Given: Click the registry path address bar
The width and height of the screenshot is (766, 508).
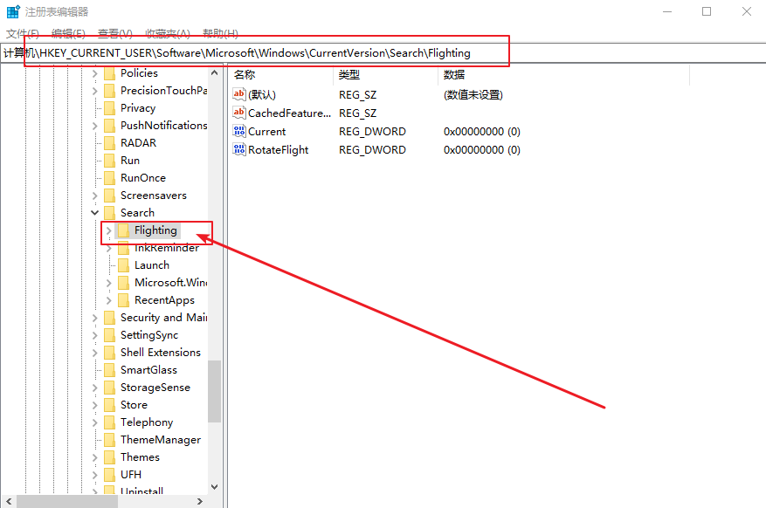Looking at the screenshot, I should point(262,53).
